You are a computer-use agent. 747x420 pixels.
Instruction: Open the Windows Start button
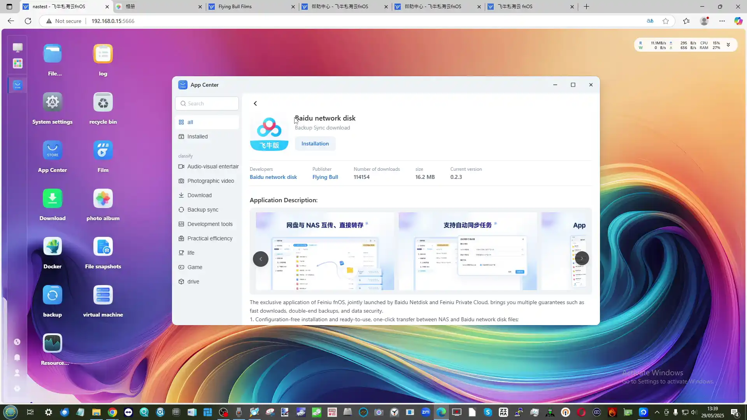coord(11,412)
